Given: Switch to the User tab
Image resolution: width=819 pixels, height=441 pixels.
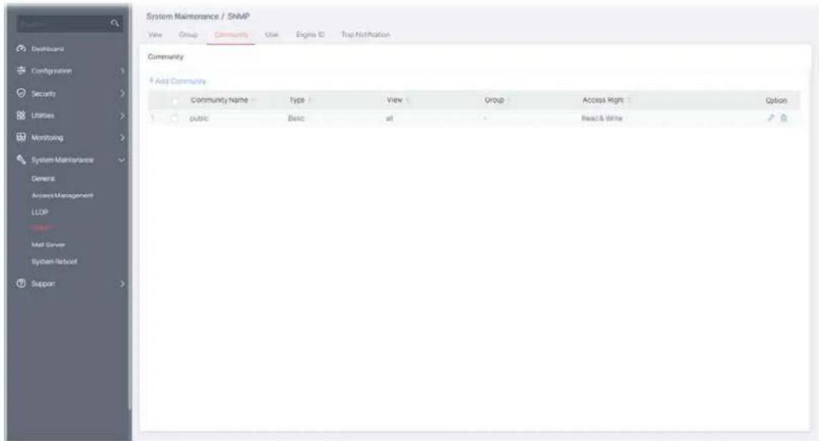Looking at the screenshot, I should click(271, 35).
